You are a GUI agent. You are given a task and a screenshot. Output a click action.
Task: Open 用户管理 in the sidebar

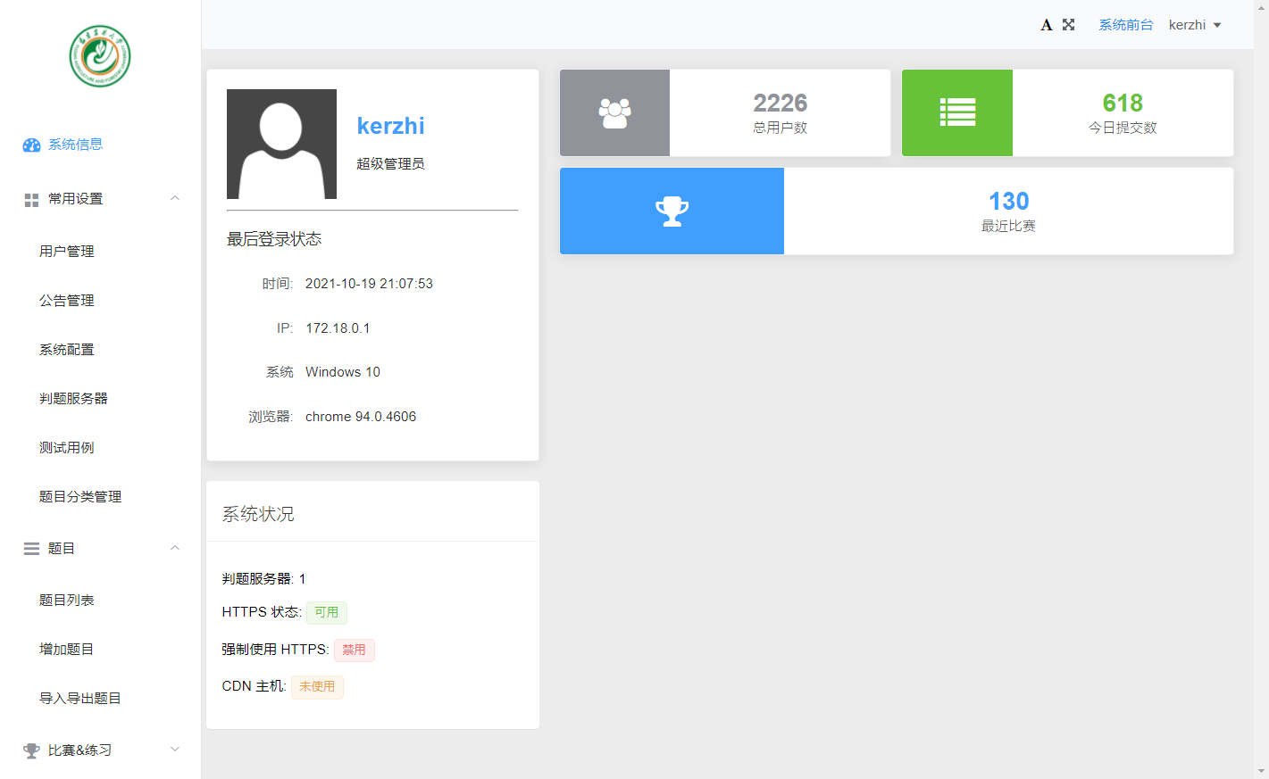tap(67, 252)
